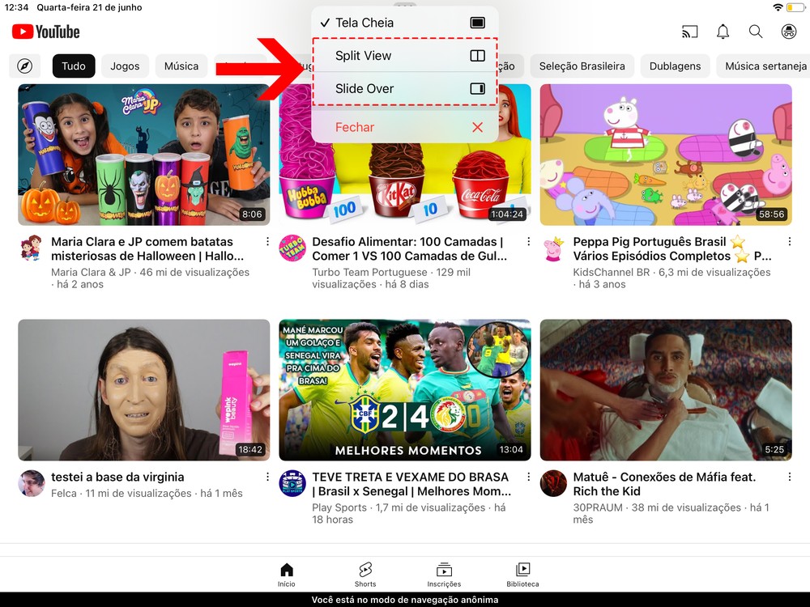Select the Jogos filter chip
810x607 pixels.
[x=125, y=66]
